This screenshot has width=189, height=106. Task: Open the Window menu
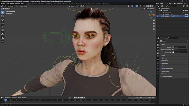(17, 4)
